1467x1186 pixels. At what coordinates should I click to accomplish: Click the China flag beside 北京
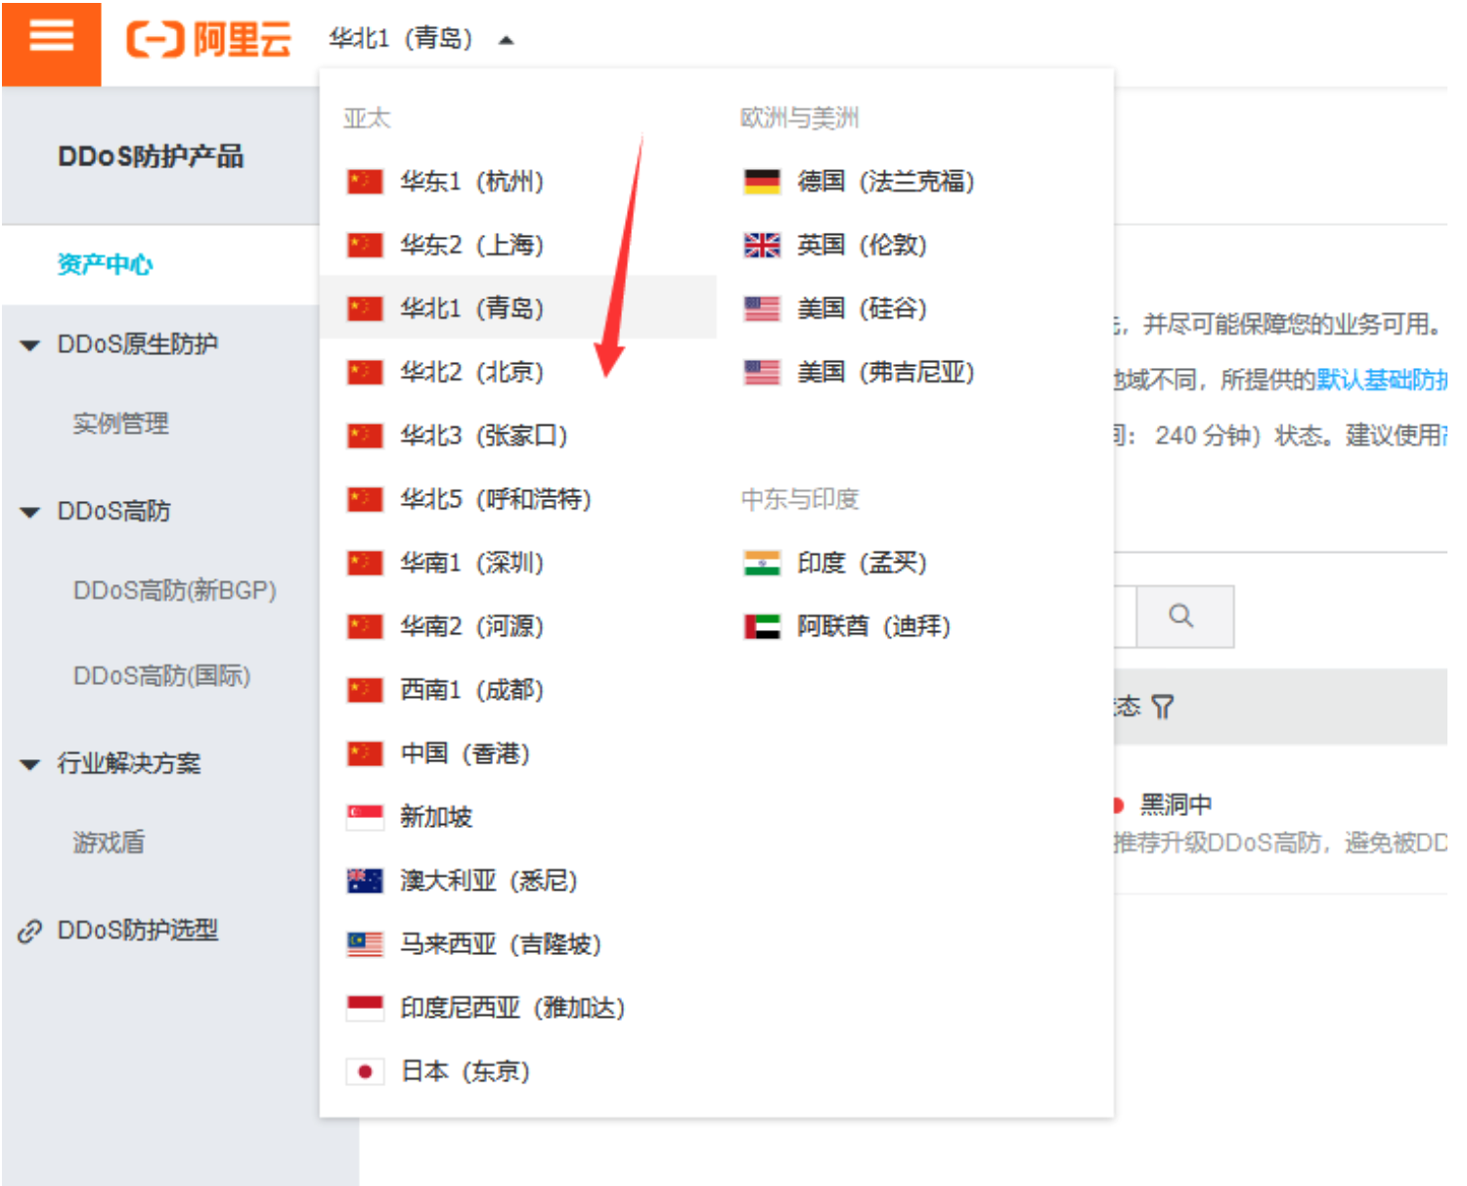tap(365, 373)
